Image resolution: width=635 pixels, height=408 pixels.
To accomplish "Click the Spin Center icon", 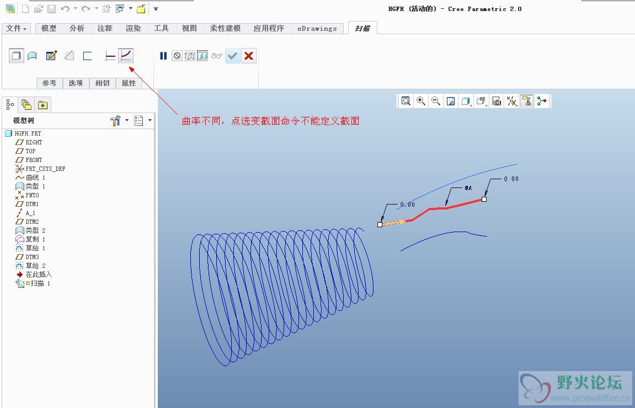I will point(542,101).
